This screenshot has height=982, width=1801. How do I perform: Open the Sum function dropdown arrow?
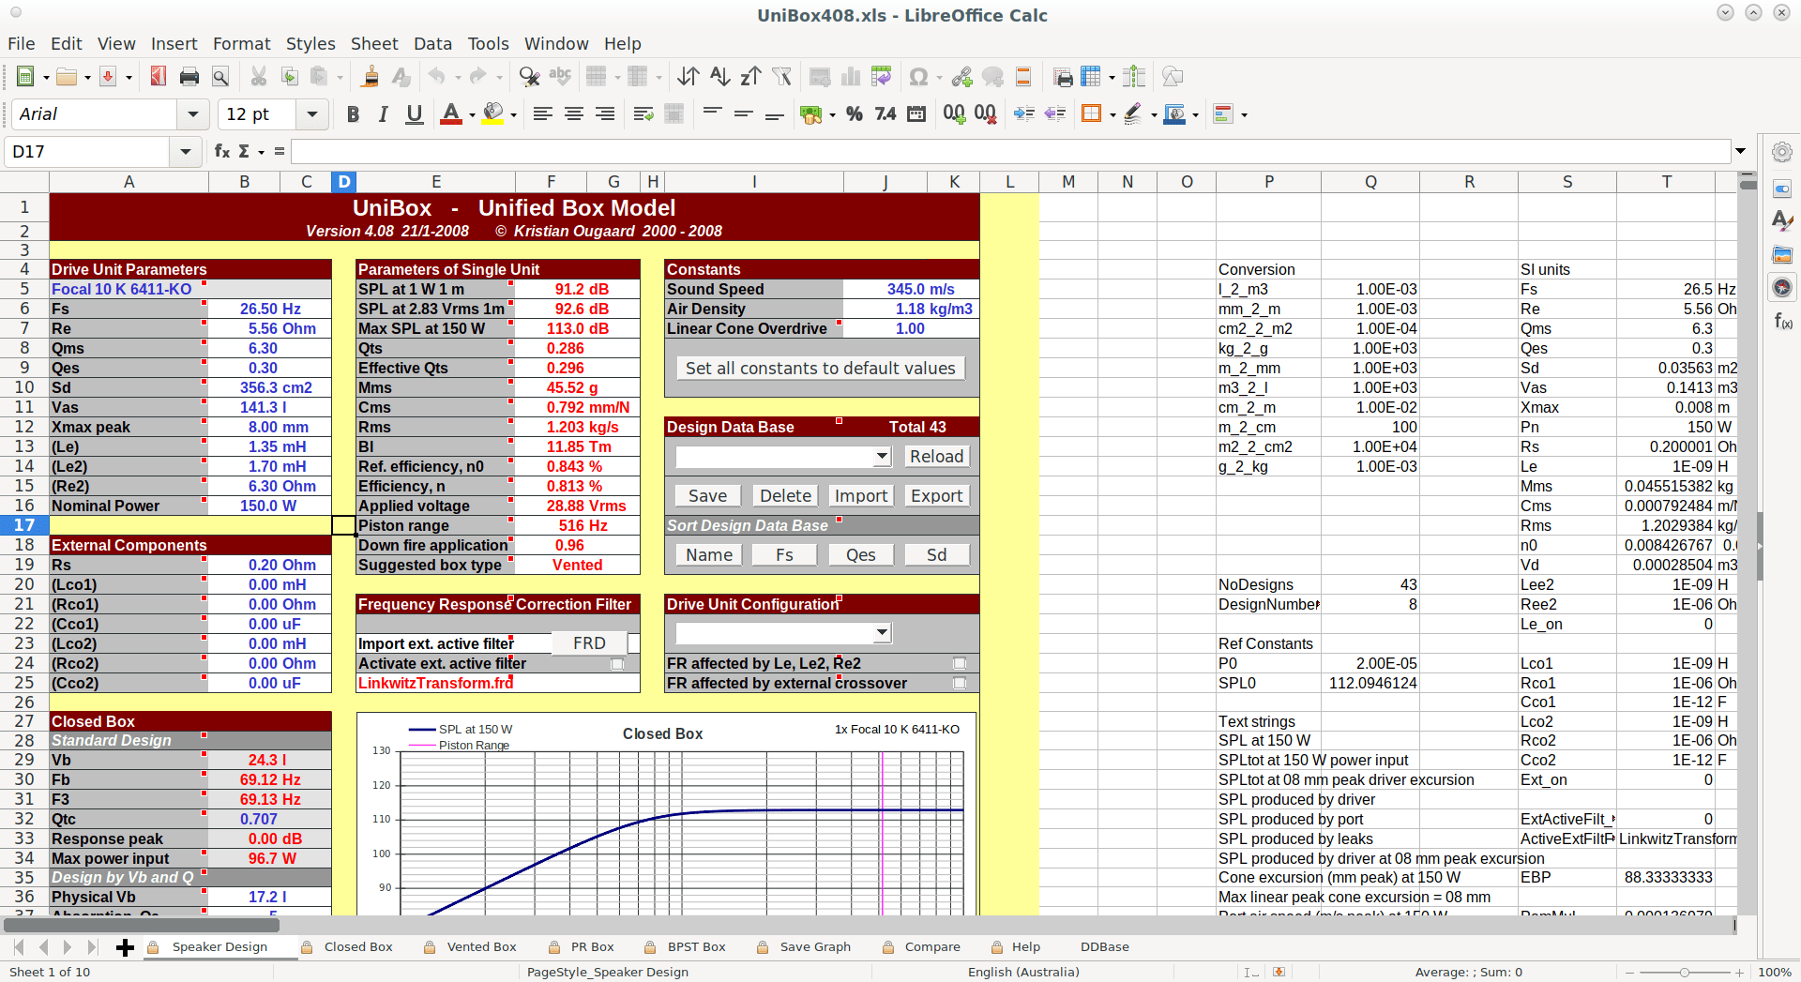[261, 152]
